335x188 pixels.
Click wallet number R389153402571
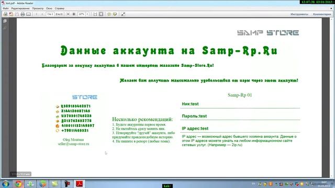(x=76, y=106)
